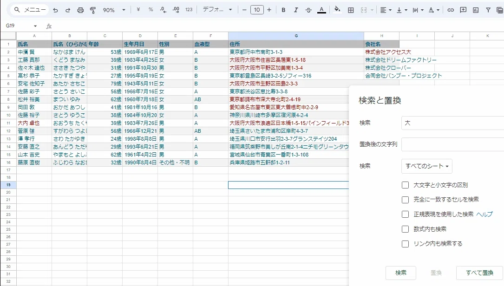
Task: Check 完全に一致するセルを検索 checkbox
Action: (406, 200)
